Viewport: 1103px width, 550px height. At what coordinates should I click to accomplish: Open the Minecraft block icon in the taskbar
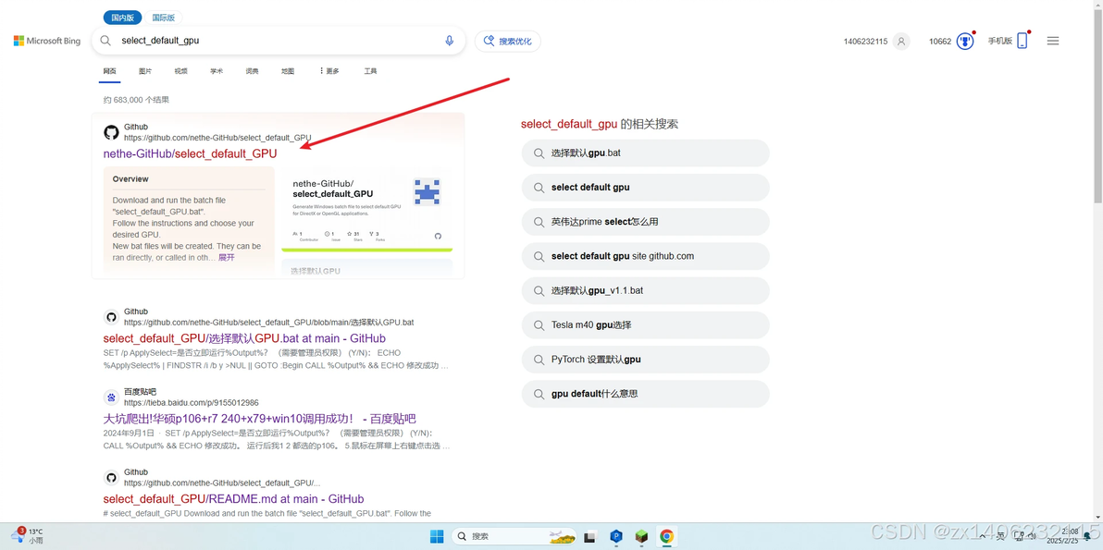tap(641, 537)
